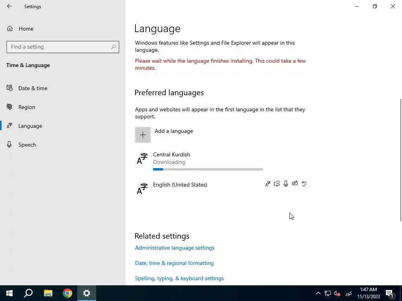402x301 pixels.
Task: Open Administrative language settings link
Action: [x=175, y=248]
